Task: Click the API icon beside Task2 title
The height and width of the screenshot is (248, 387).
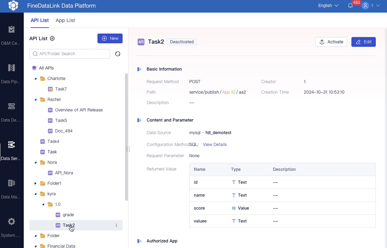Action: (x=141, y=42)
